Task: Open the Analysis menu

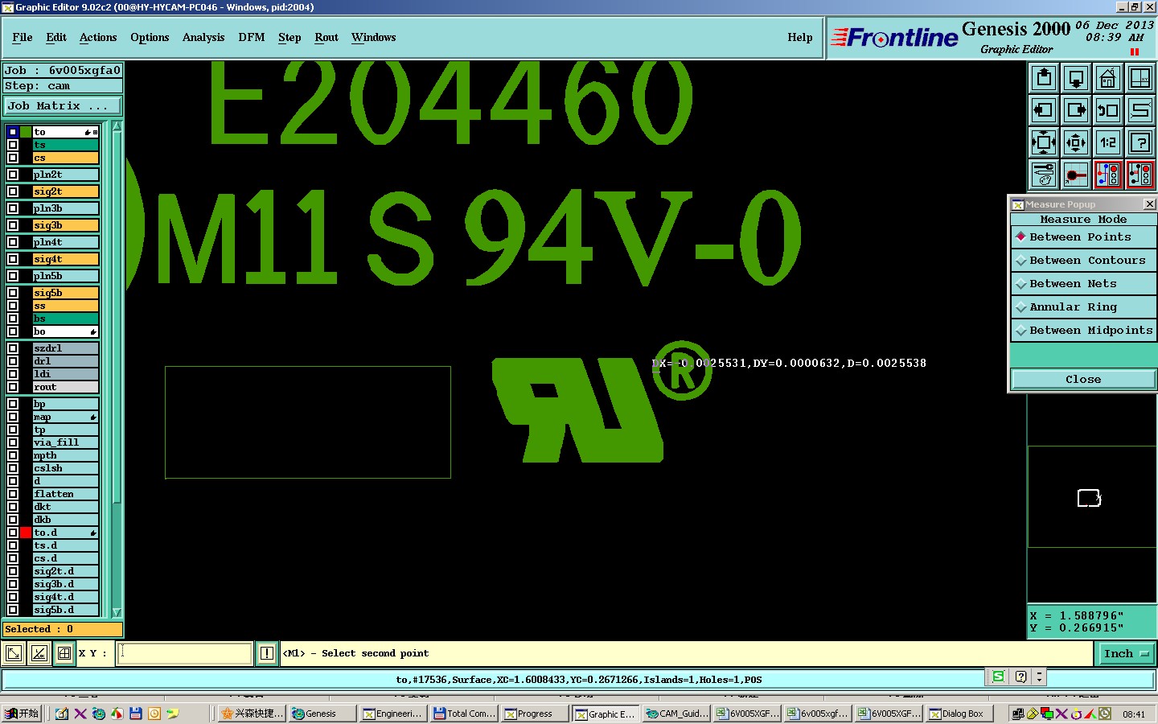Action: pyautogui.click(x=203, y=37)
